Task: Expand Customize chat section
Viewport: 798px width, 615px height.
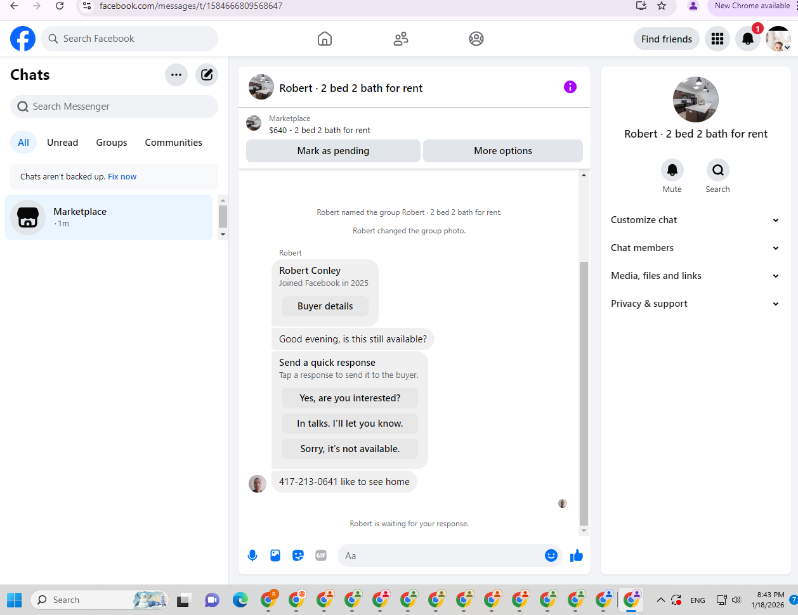Action: point(696,220)
